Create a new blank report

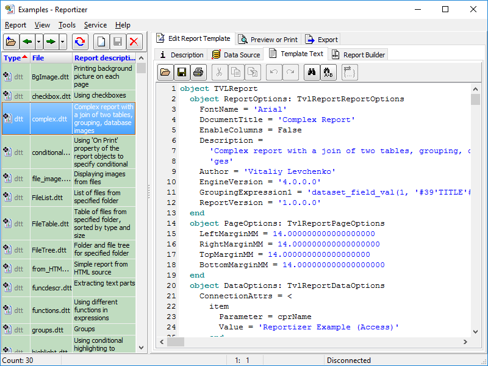pyautogui.click(x=101, y=41)
